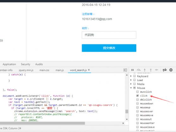Screen dimensions: 176x132
Task: Toggle the debugger sidebar pane icon
Action: 125,70
